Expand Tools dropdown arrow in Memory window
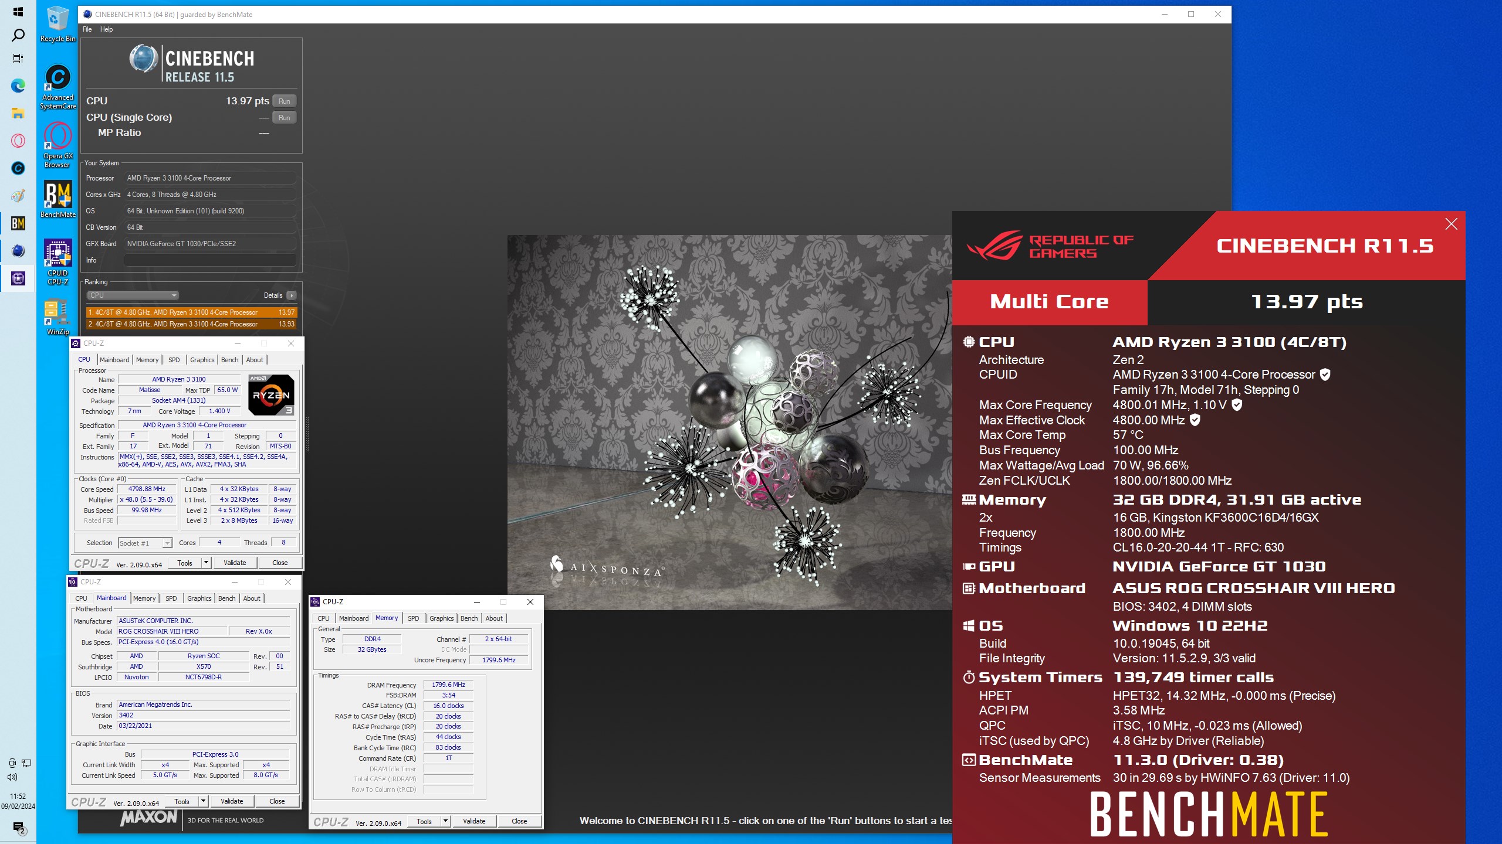 [x=445, y=821]
